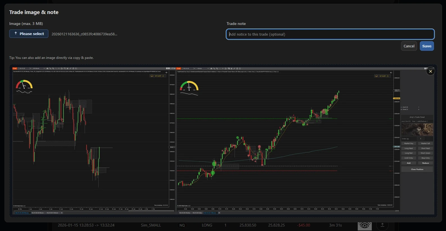Viewport: 446px width, 231px height.
Task: Click the exit price 25,828.25
Action: click(276, 225)
